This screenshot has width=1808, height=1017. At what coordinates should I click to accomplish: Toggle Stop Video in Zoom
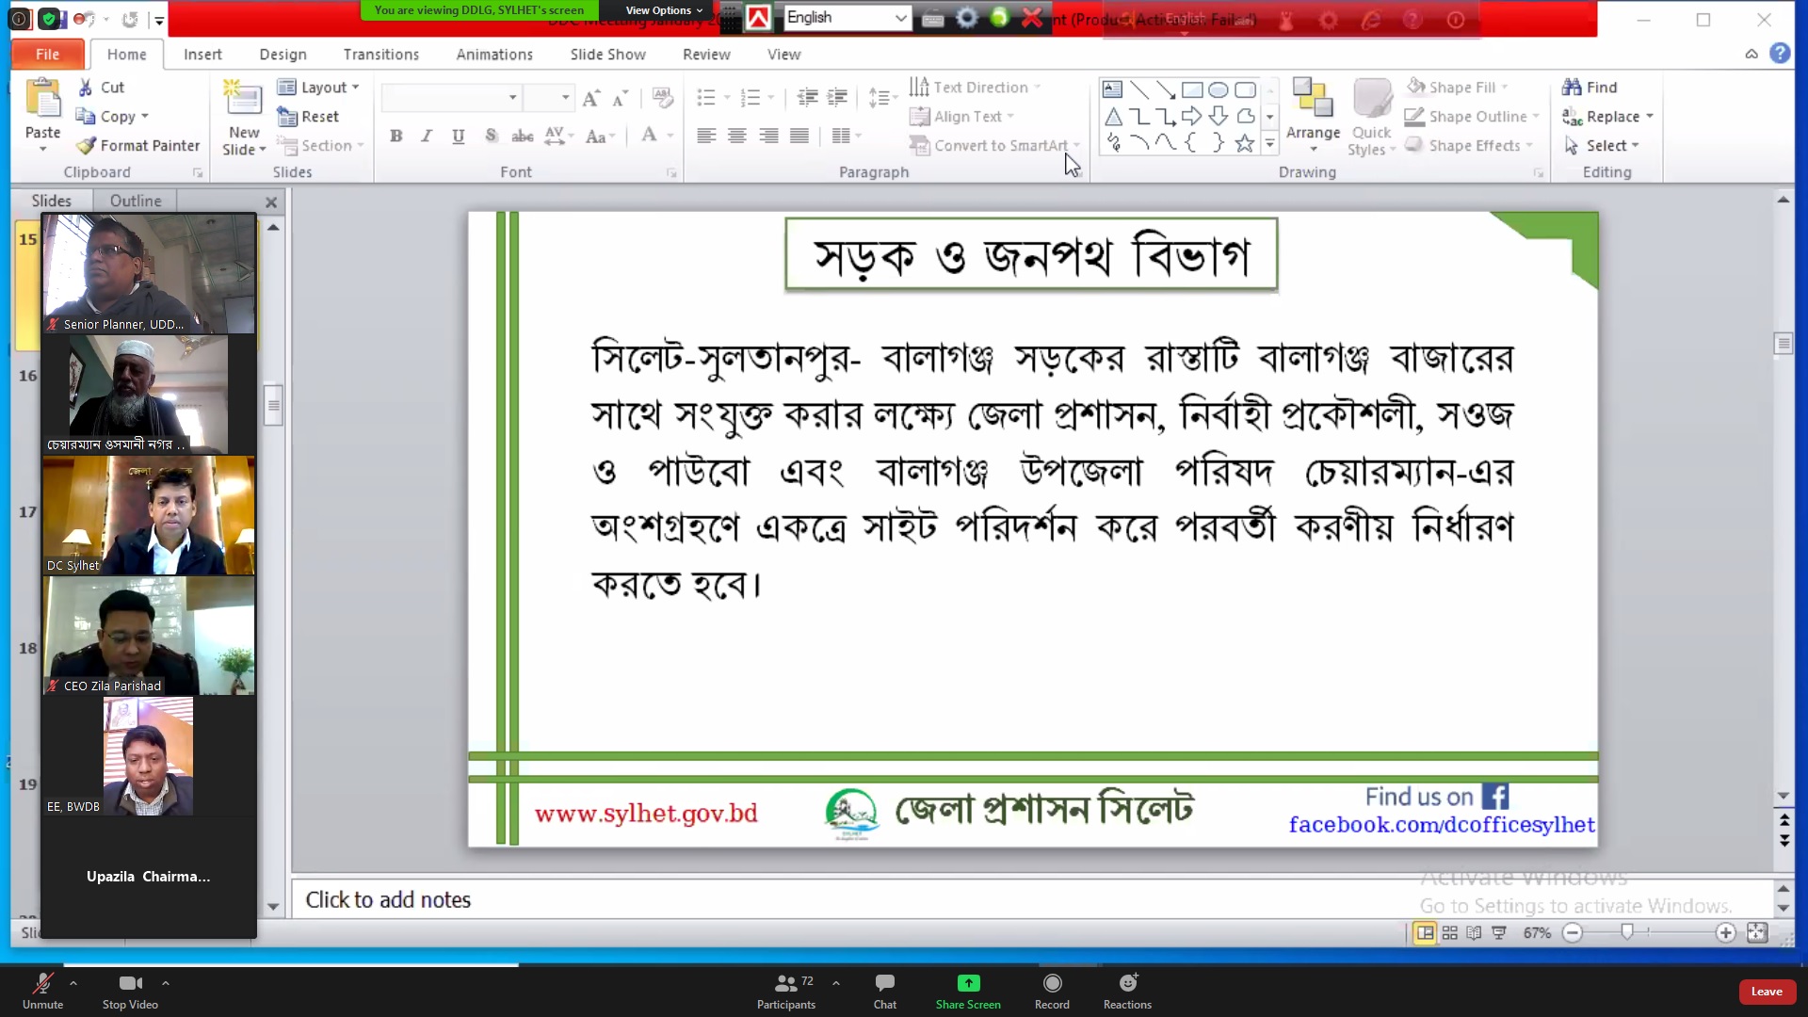coord(130,983)
